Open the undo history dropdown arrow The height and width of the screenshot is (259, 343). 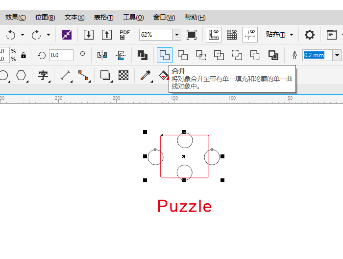tap(23, 35)
